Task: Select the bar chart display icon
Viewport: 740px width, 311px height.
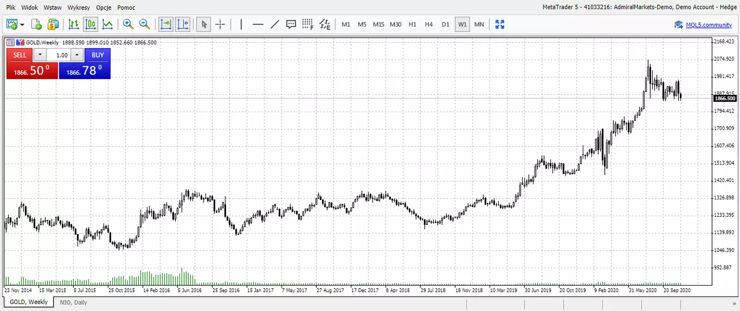Action: click(73, 24)
